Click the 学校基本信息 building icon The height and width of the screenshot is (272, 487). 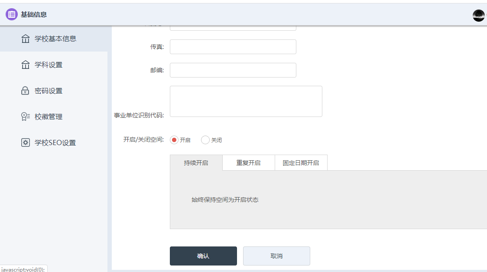(26, 39)
